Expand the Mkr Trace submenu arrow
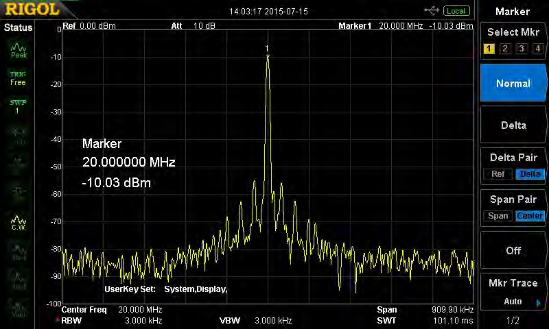The image size is (549, 329). [539, 303]
